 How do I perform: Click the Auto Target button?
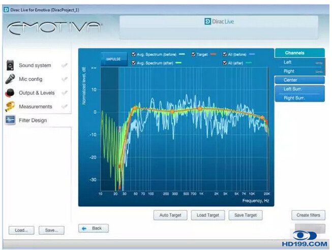pyautogui.click(x=170, y=215)
